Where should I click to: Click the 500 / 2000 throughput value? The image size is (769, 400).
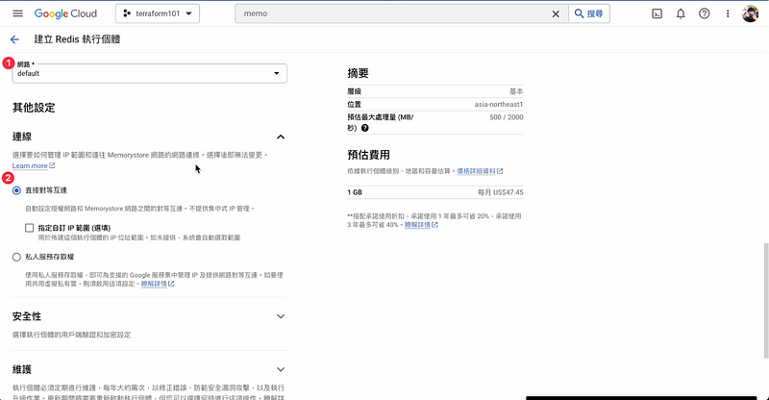(507, 117)
